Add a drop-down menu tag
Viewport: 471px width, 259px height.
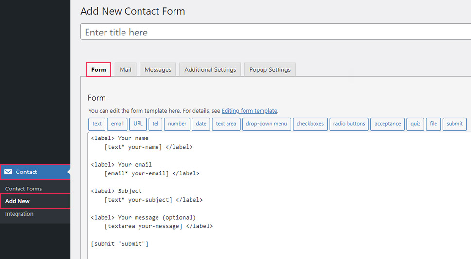click(266, 124)
